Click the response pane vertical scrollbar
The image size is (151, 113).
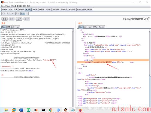coord(150,68)
